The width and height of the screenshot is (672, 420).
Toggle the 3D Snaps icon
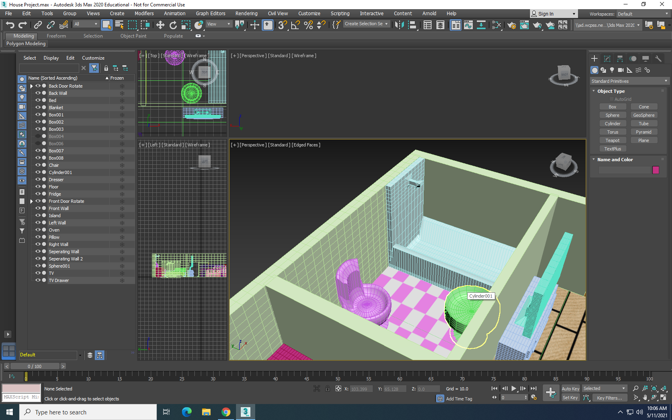point(282,25)
